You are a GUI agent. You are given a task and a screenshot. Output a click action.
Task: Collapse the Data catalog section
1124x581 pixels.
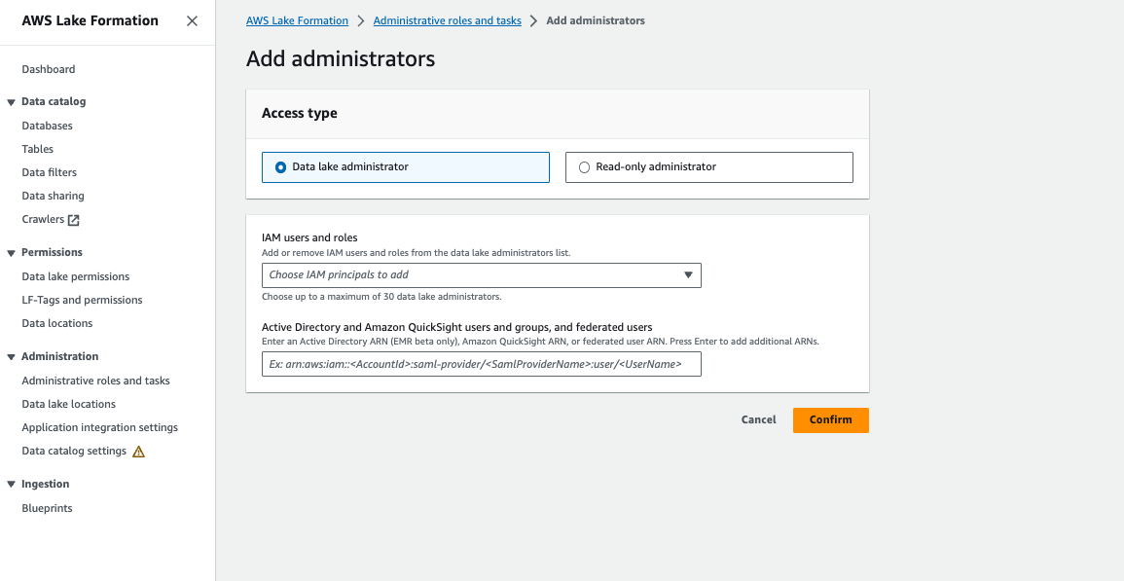click(11, 102)
